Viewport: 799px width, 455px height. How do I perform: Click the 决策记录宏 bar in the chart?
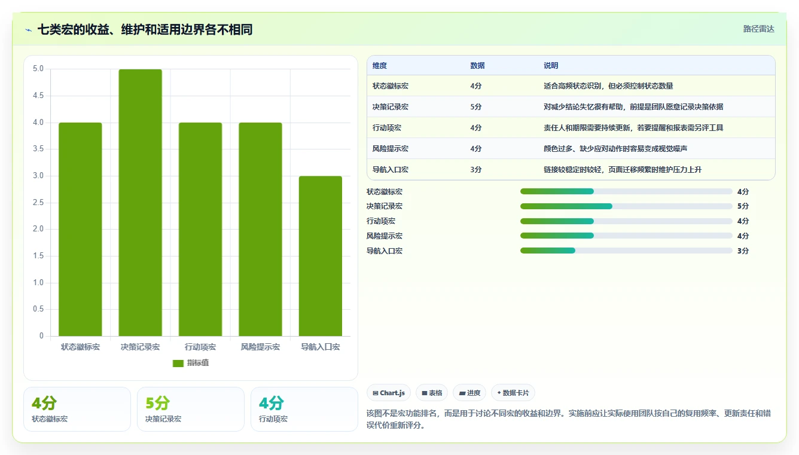click(141, 203)
